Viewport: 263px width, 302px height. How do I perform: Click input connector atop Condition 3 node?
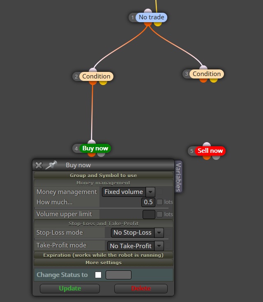pyautogui.click(x=203, y=68)
